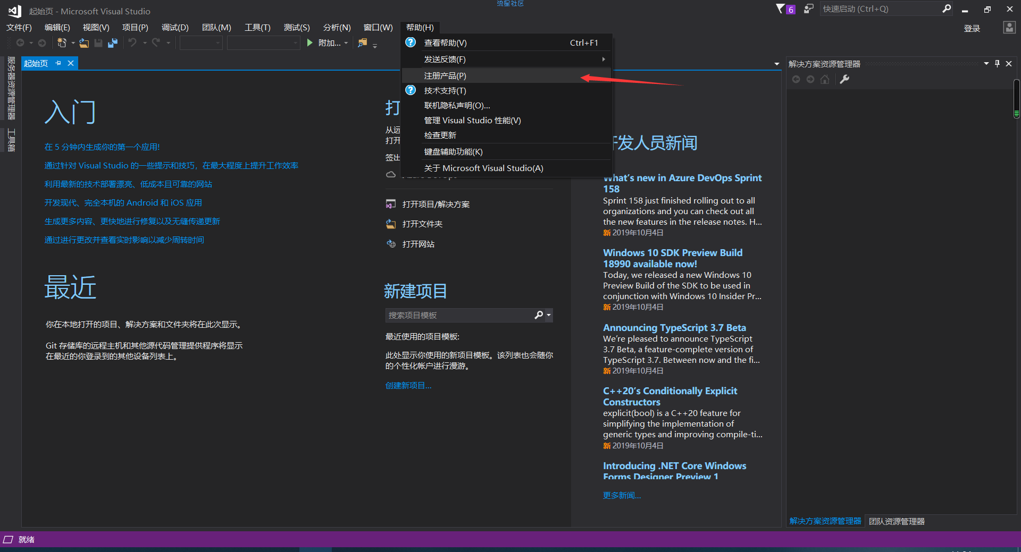Select 注册产品(P) from Help menu
This screenshot has width=1021, height=552.
[507, 76]
